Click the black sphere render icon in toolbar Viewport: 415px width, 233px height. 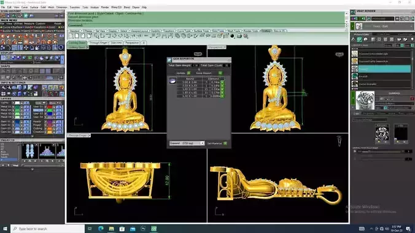(232, 36)
